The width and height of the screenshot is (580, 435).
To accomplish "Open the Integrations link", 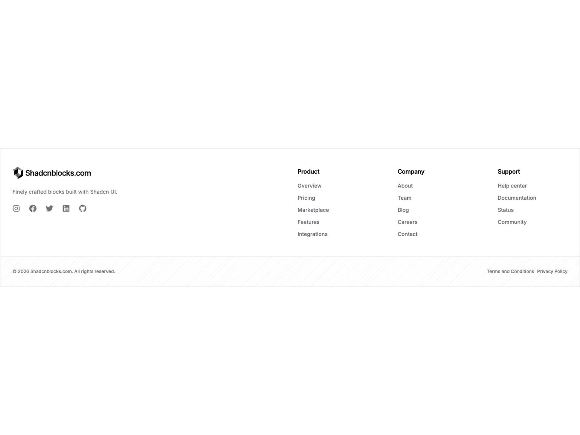I will coord(313,234).
